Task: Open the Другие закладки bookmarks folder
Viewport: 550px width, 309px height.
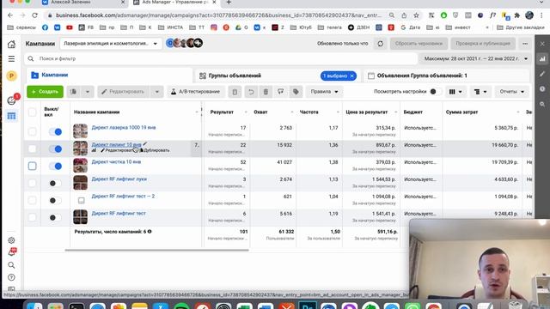Action: point(521,27)
